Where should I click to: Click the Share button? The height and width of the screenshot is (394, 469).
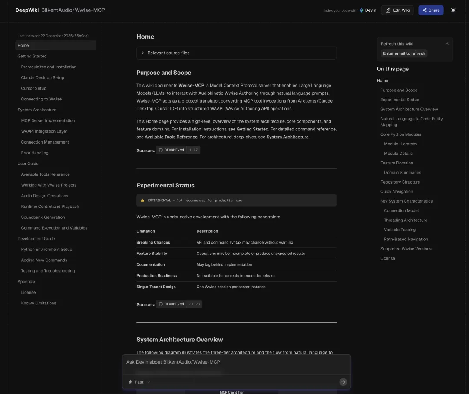click(x=431, y=10)
